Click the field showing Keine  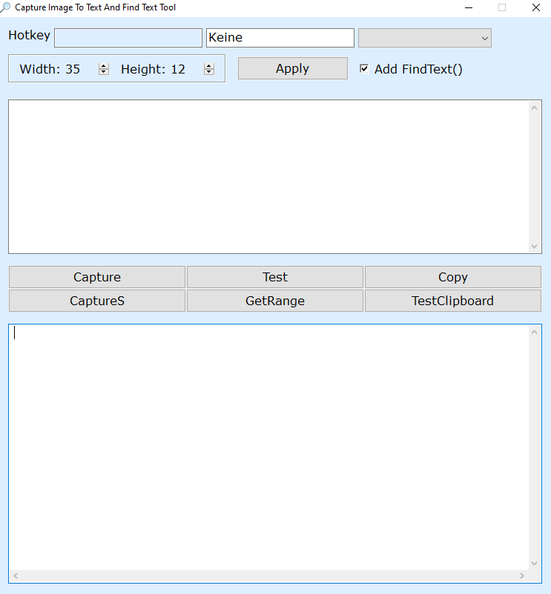[x=280, y=38]
